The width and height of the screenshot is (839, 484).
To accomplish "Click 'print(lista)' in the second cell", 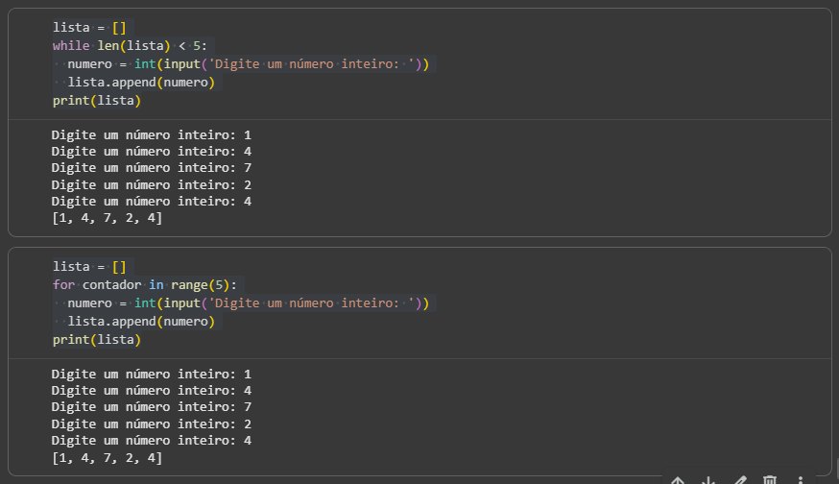I will click(x=97, y=340).
